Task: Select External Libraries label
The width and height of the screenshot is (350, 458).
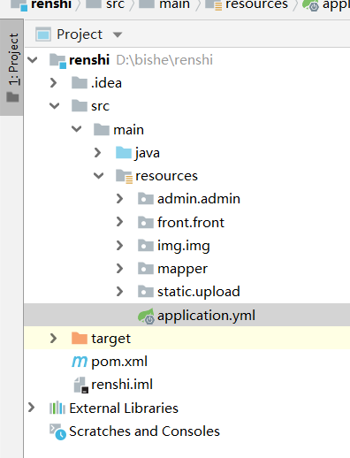Action: 124,408
